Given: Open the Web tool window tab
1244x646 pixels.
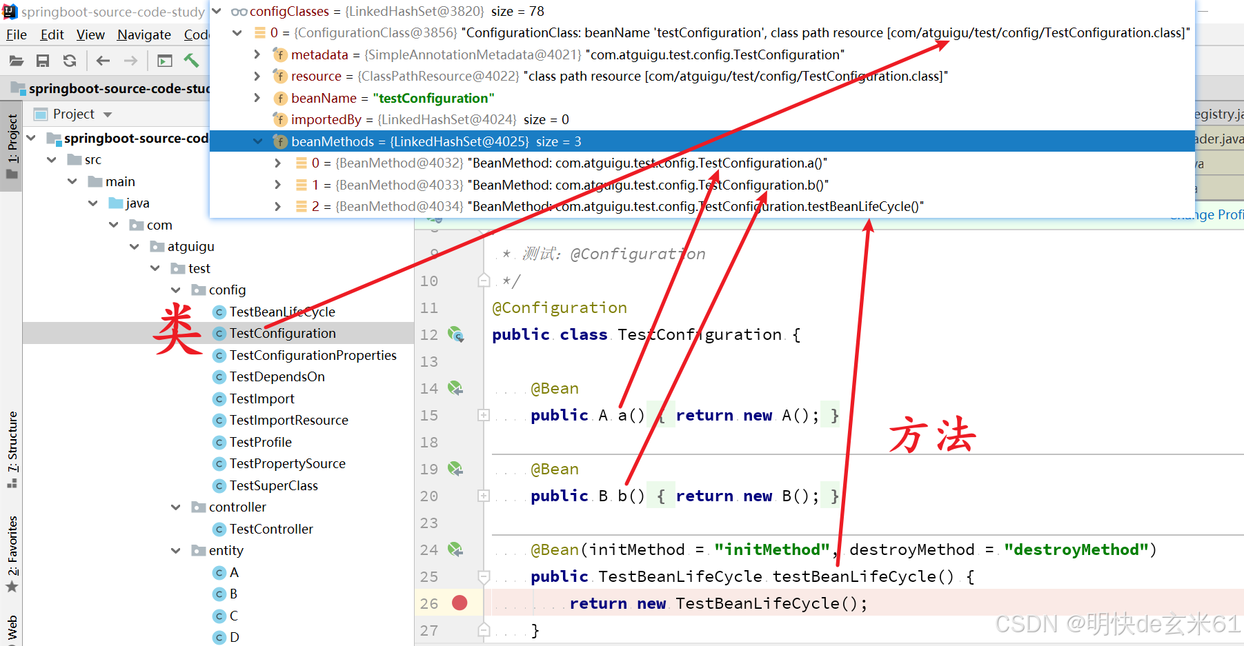Looking at the screenshot, I should point(12,628).
